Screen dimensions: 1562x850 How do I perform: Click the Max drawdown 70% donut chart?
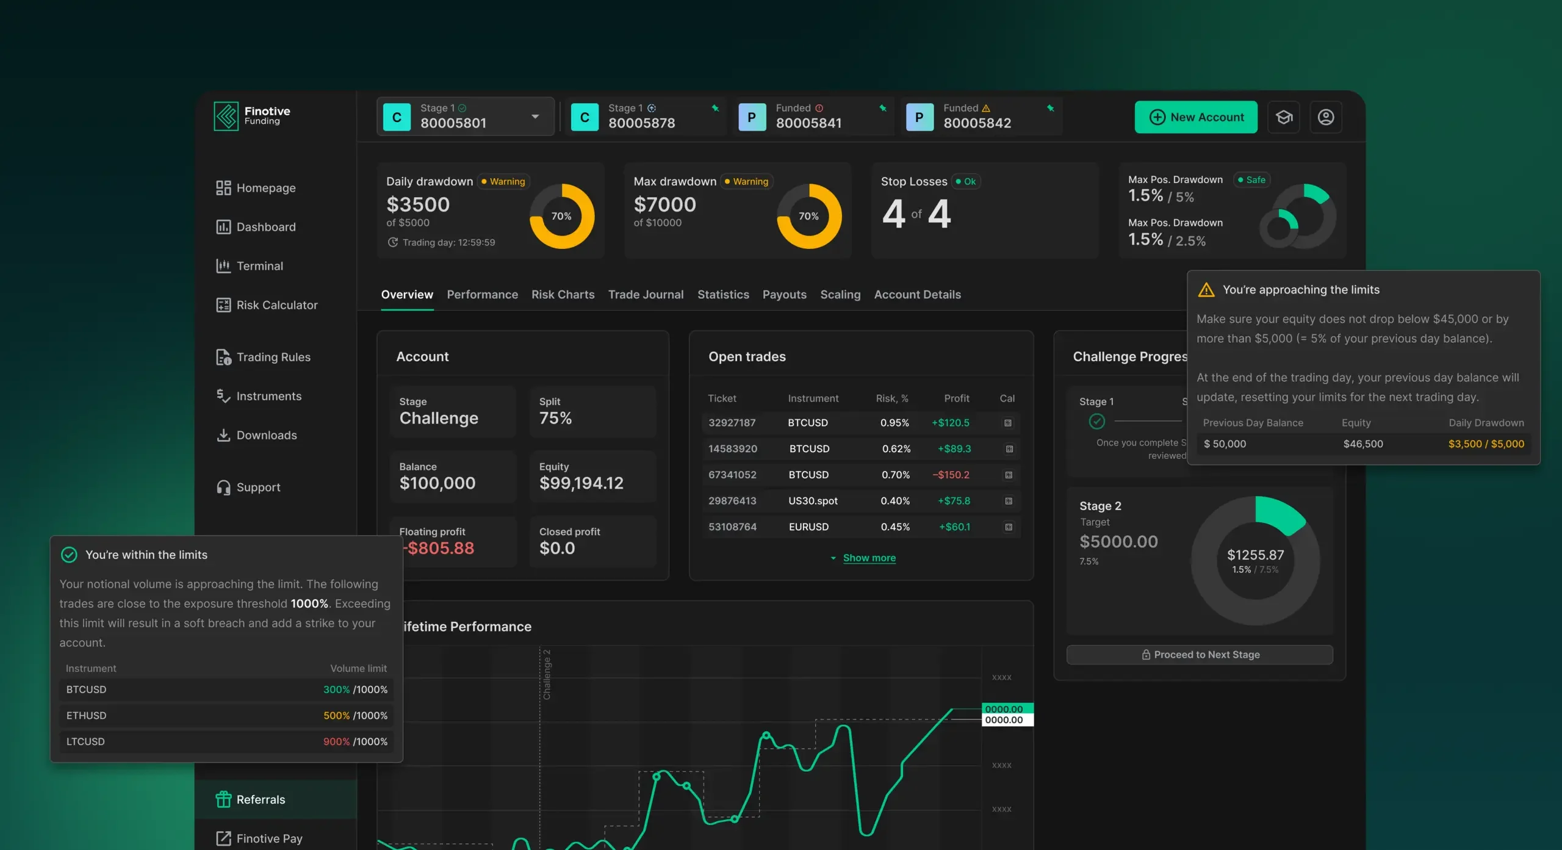click(x=808, y=216)
